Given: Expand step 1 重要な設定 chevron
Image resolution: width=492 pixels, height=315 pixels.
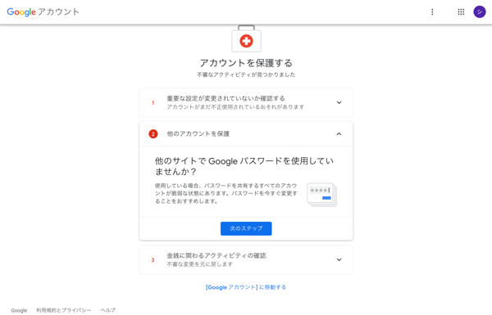Looking at the screenshot, I should click(x=339, y=103).
